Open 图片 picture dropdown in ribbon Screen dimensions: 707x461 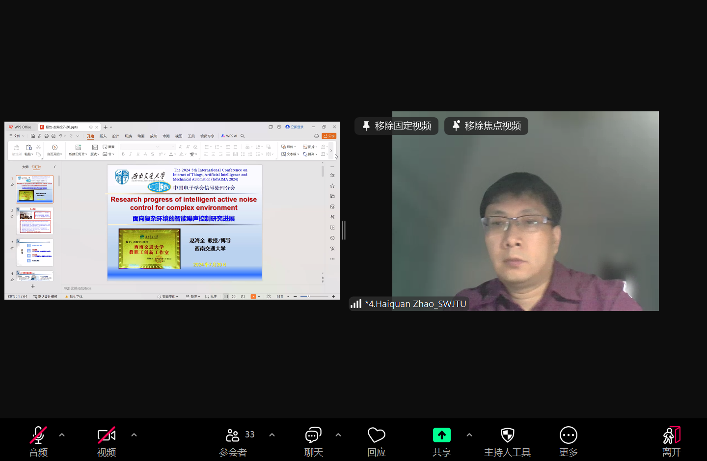(310, 147)
